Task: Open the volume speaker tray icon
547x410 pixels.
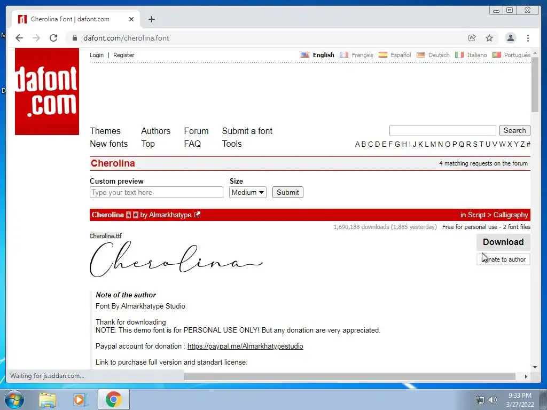Action: point(493,400)
